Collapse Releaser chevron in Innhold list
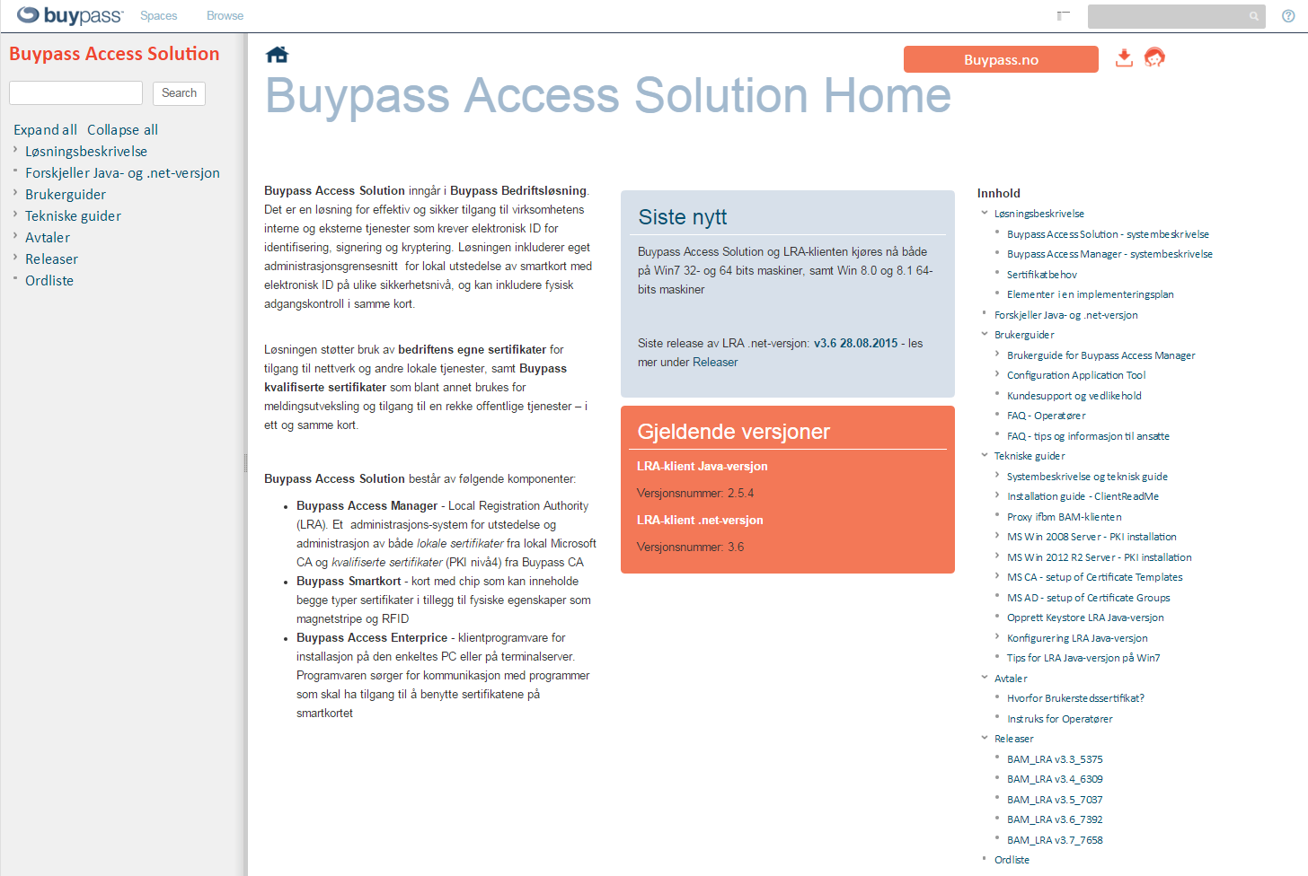1308x876 pixels. click(985, 739)
